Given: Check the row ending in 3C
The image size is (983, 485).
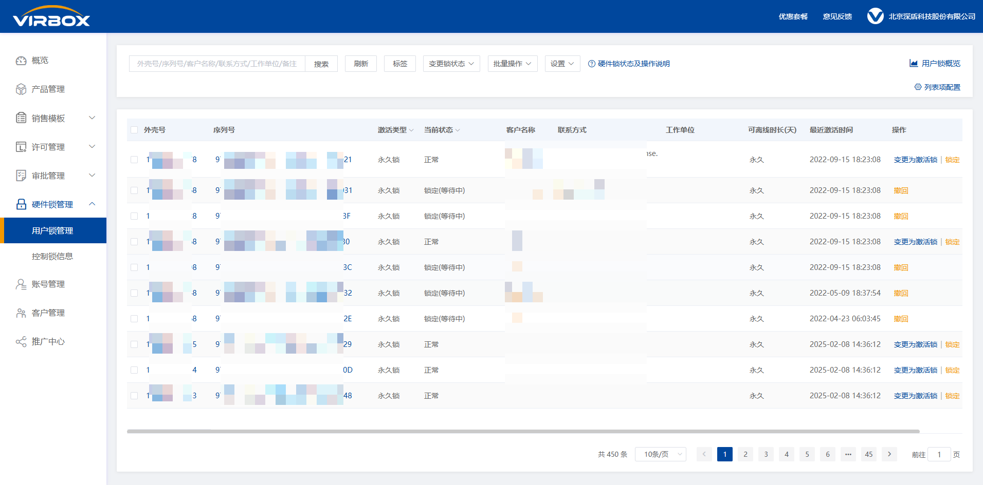Looking at the screenshot, I should pyautogui.click(x=134, y=267).
